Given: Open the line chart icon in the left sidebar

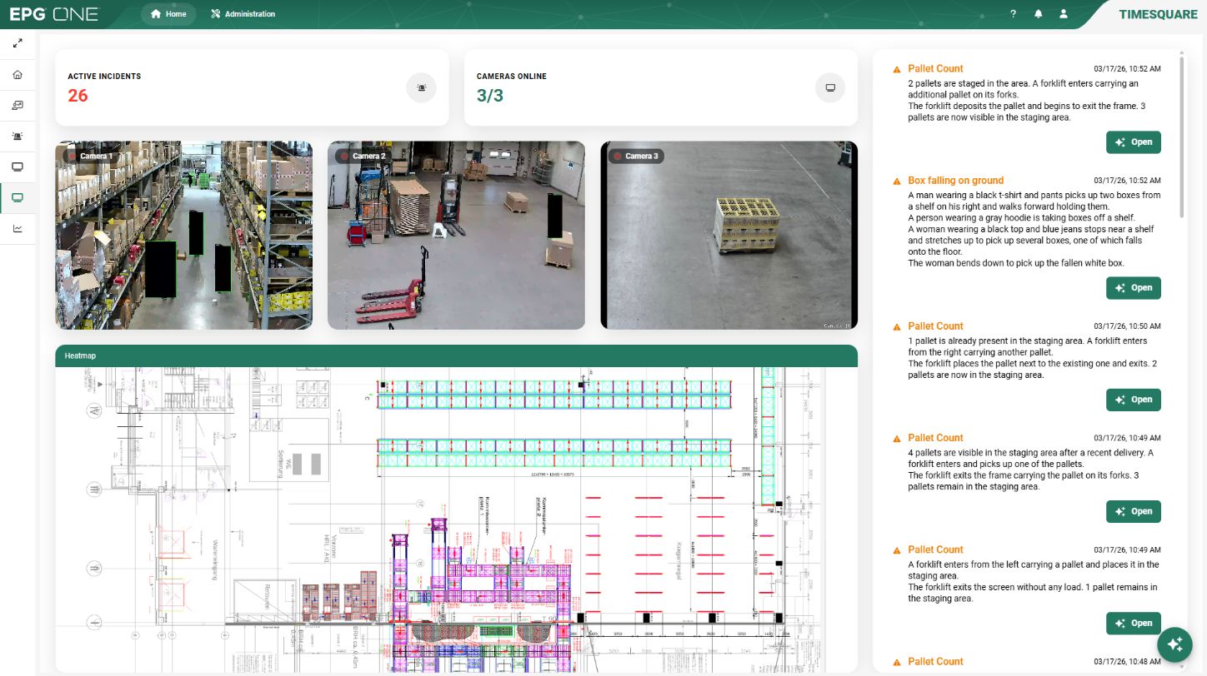Looking at the screenshot, I should 18,228.
